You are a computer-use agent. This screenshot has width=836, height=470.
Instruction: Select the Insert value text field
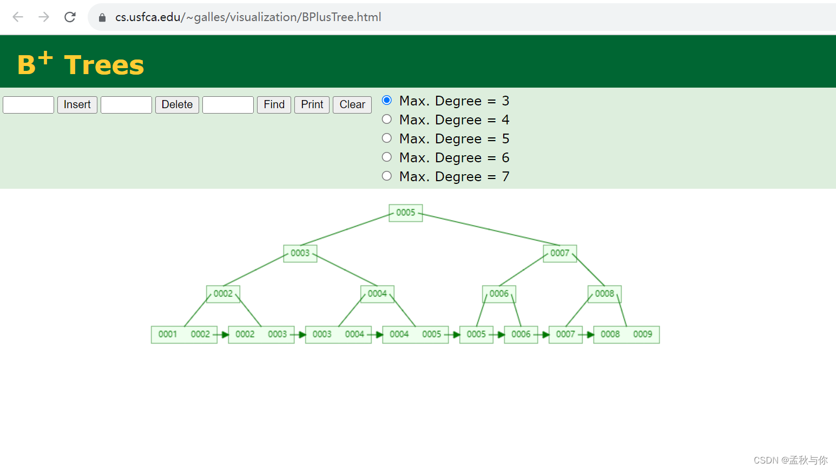(29, 104)
